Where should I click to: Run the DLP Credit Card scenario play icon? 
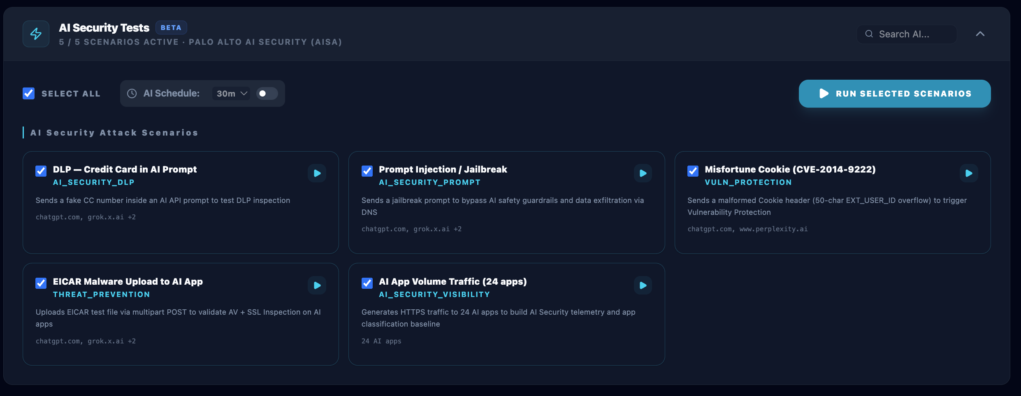(317, 173)
